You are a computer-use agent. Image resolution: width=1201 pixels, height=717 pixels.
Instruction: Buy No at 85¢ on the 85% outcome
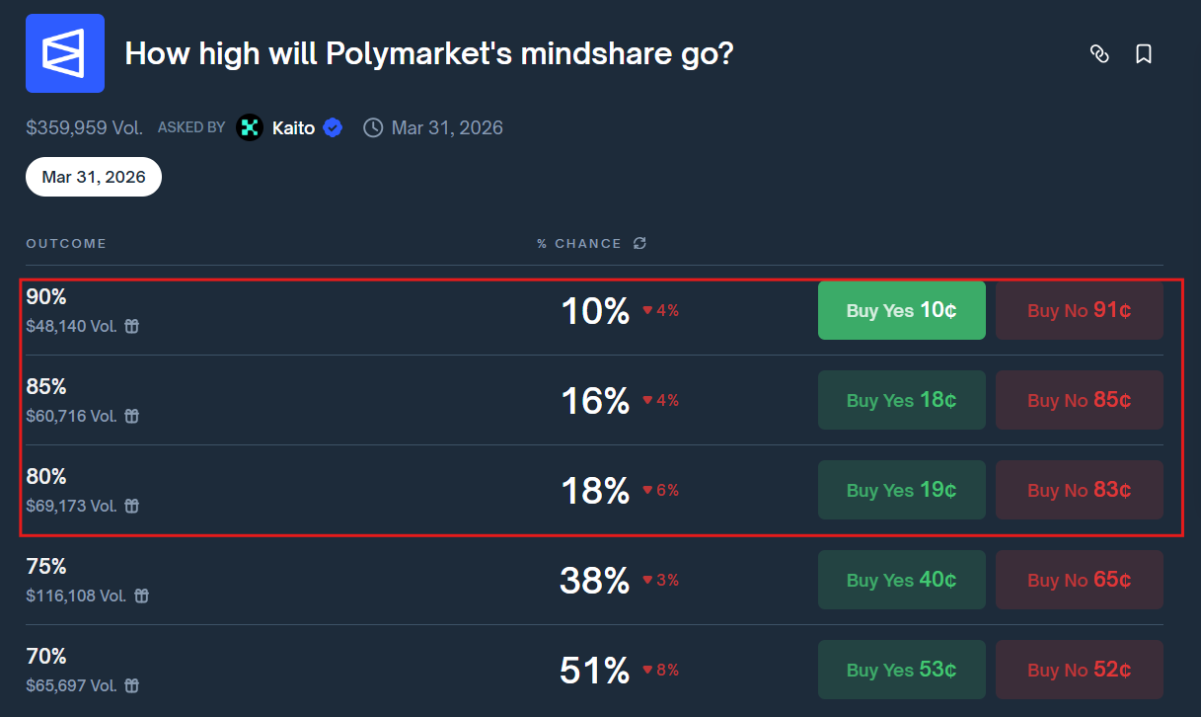point(1079,400)
